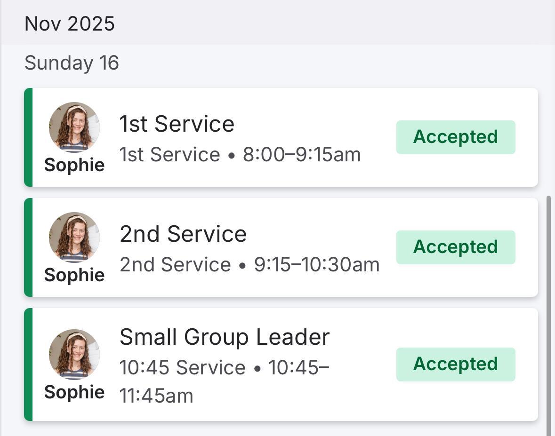Image resolution: width=555 pixels, height=436 pixels.
Task: Click the Sunday 16 date label
Action: click(x=72, y=63)
